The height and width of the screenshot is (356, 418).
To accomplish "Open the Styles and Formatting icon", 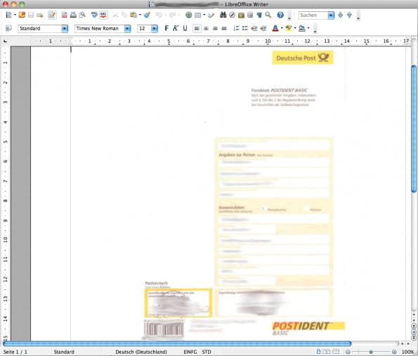I will (x=8, y=28).
